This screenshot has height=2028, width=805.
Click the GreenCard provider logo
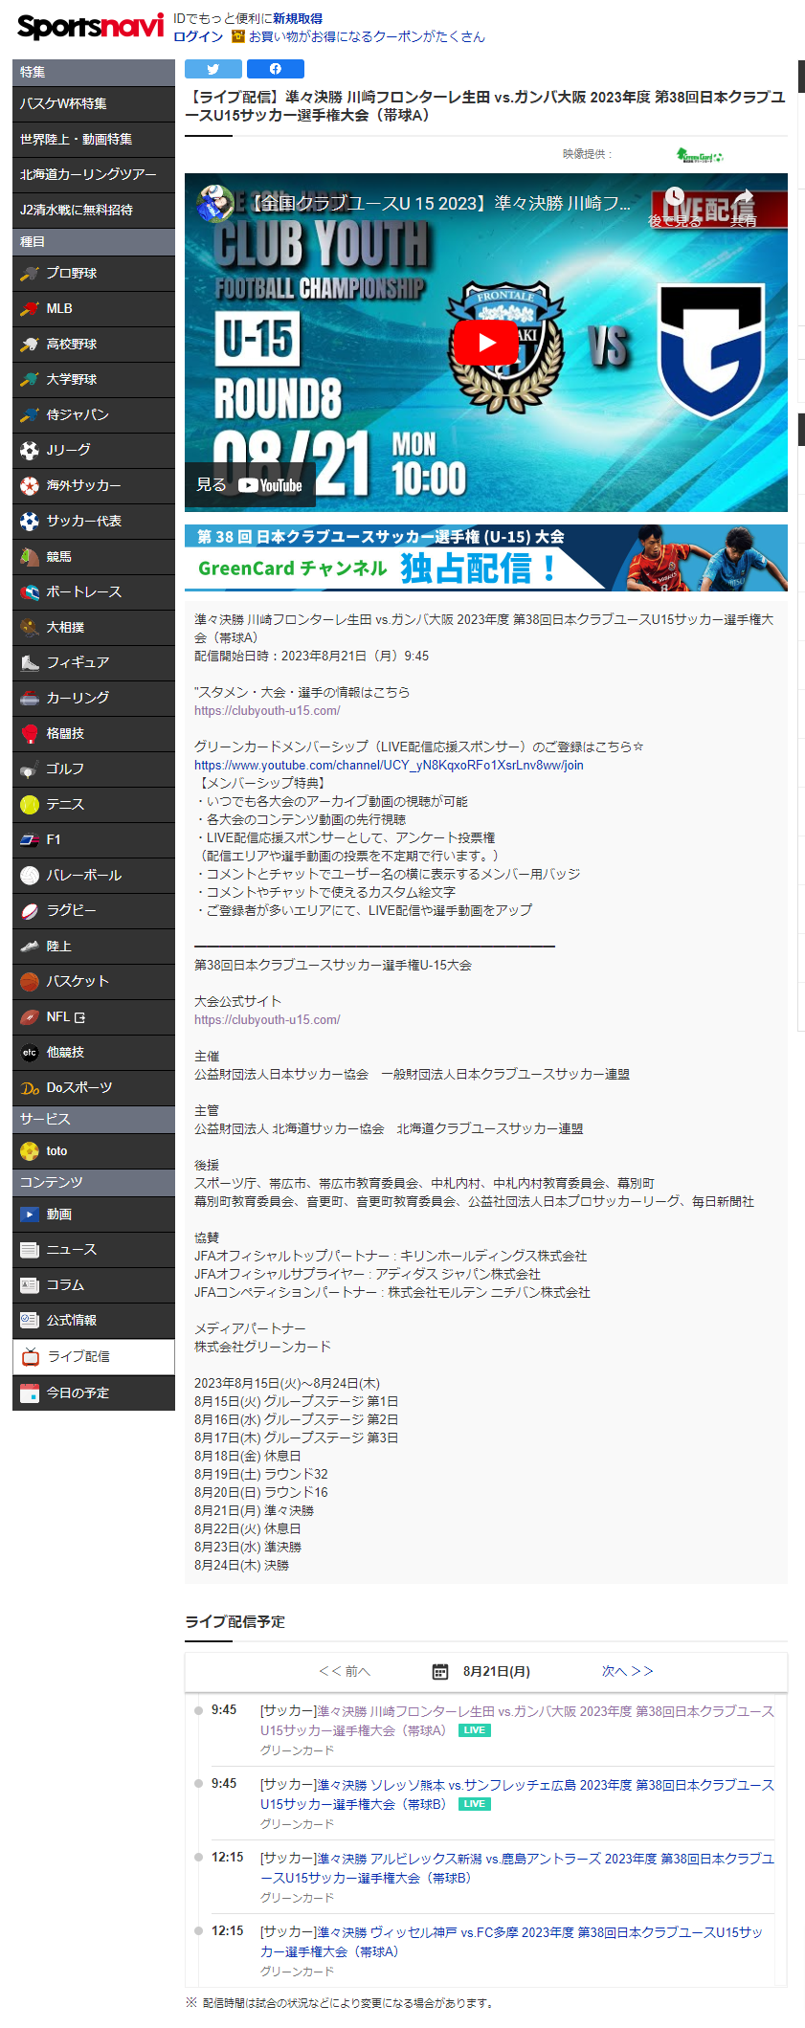tap(700, 155)
